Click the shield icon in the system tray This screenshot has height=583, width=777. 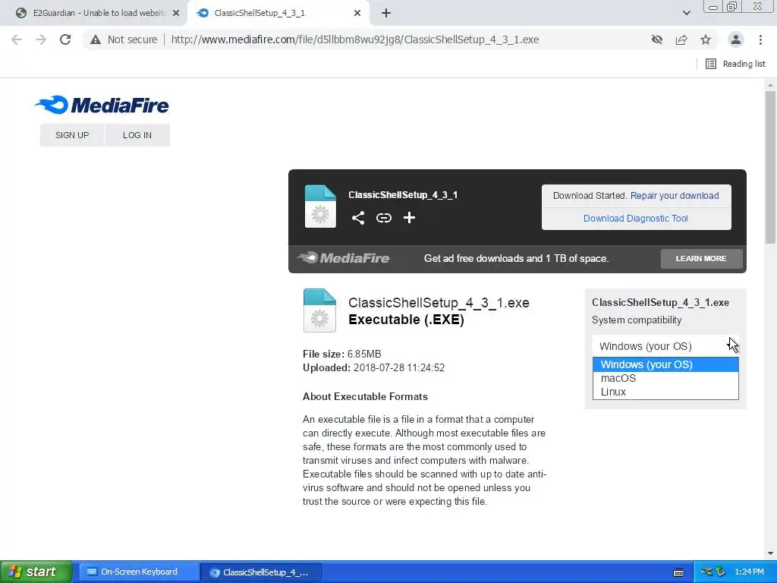[721, 572]
